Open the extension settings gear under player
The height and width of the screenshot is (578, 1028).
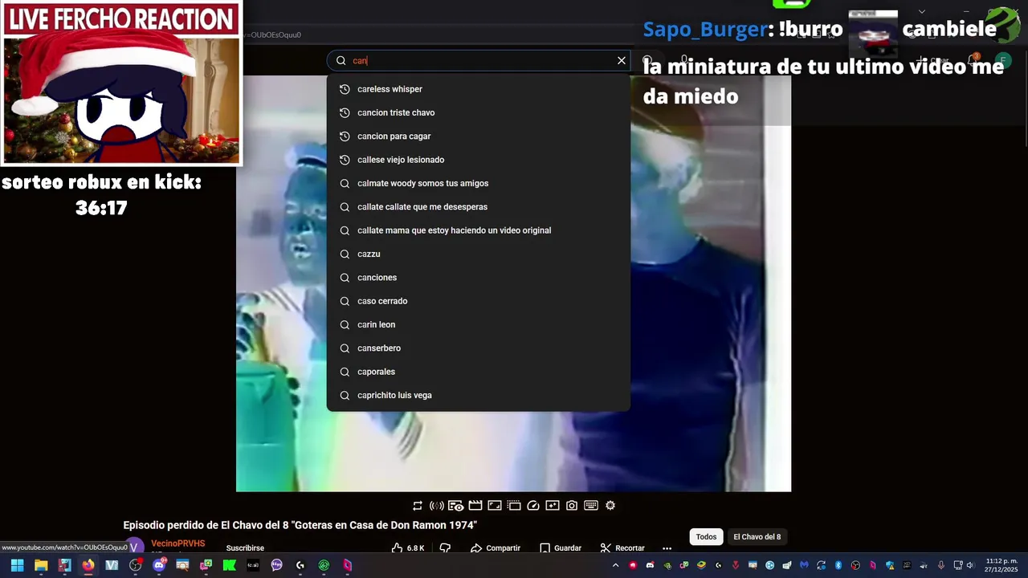click(610, 506)
